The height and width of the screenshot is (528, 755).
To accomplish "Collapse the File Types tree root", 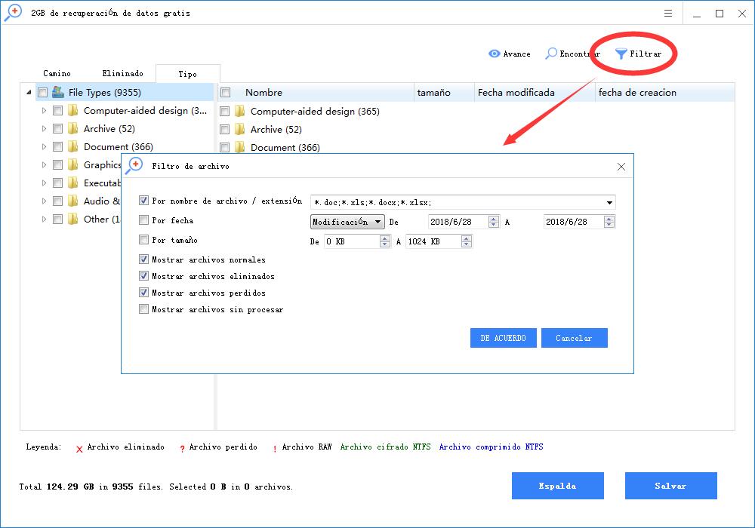I will (x=29, y=92).
